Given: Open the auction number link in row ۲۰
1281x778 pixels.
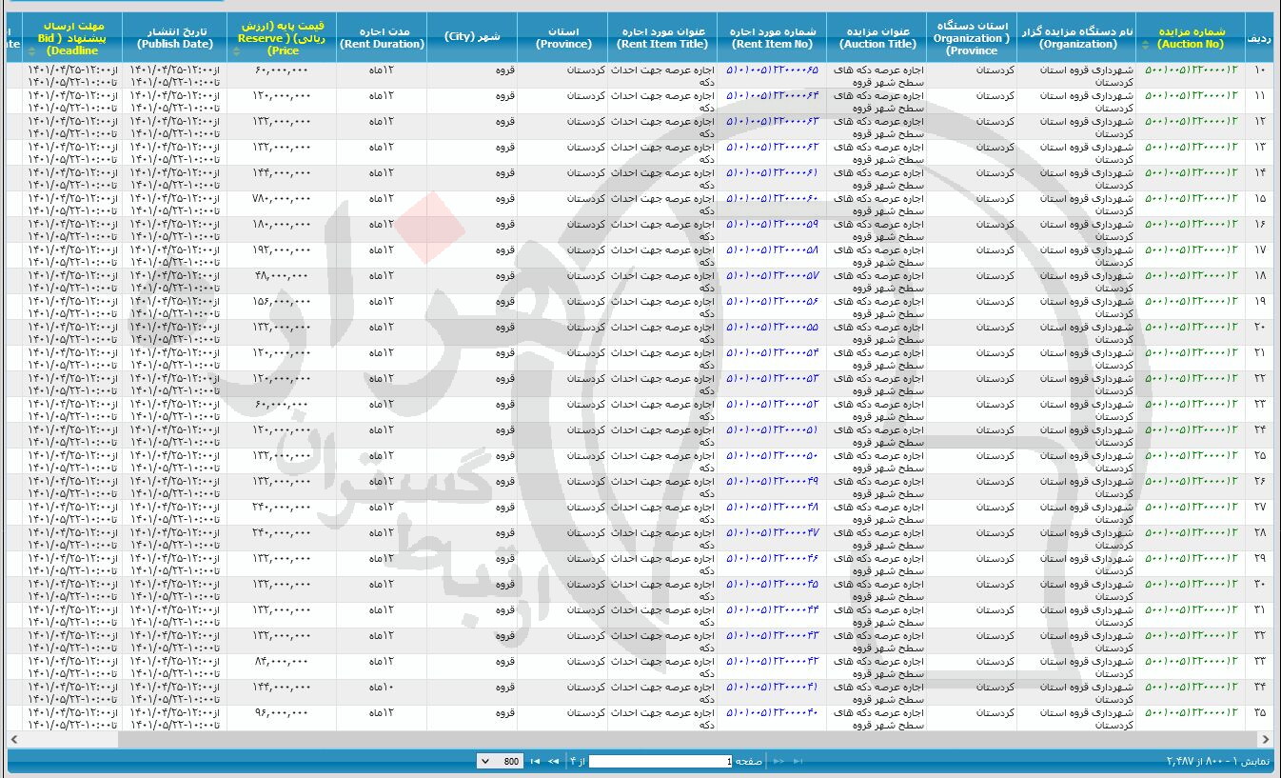Looking at the screenshot, I should pos(1191,327).
